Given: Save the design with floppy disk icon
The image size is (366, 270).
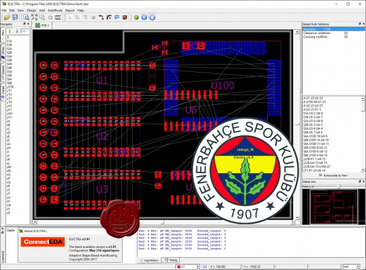Looking at the screenshot, I should [15, 17].
